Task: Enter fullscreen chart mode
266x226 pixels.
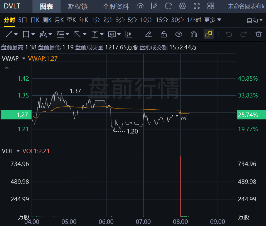Action: (197, 6)
